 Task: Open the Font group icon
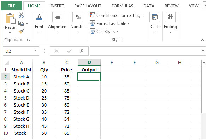39,17
